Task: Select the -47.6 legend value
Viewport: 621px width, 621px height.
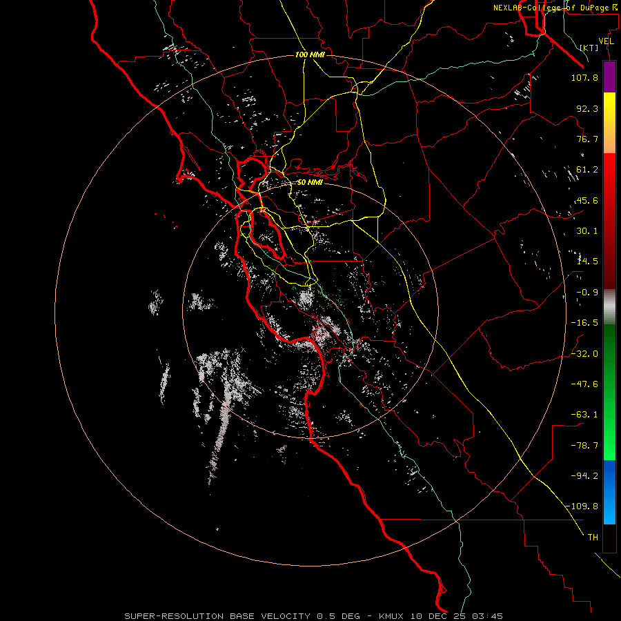Action: [x=584, y=384]
